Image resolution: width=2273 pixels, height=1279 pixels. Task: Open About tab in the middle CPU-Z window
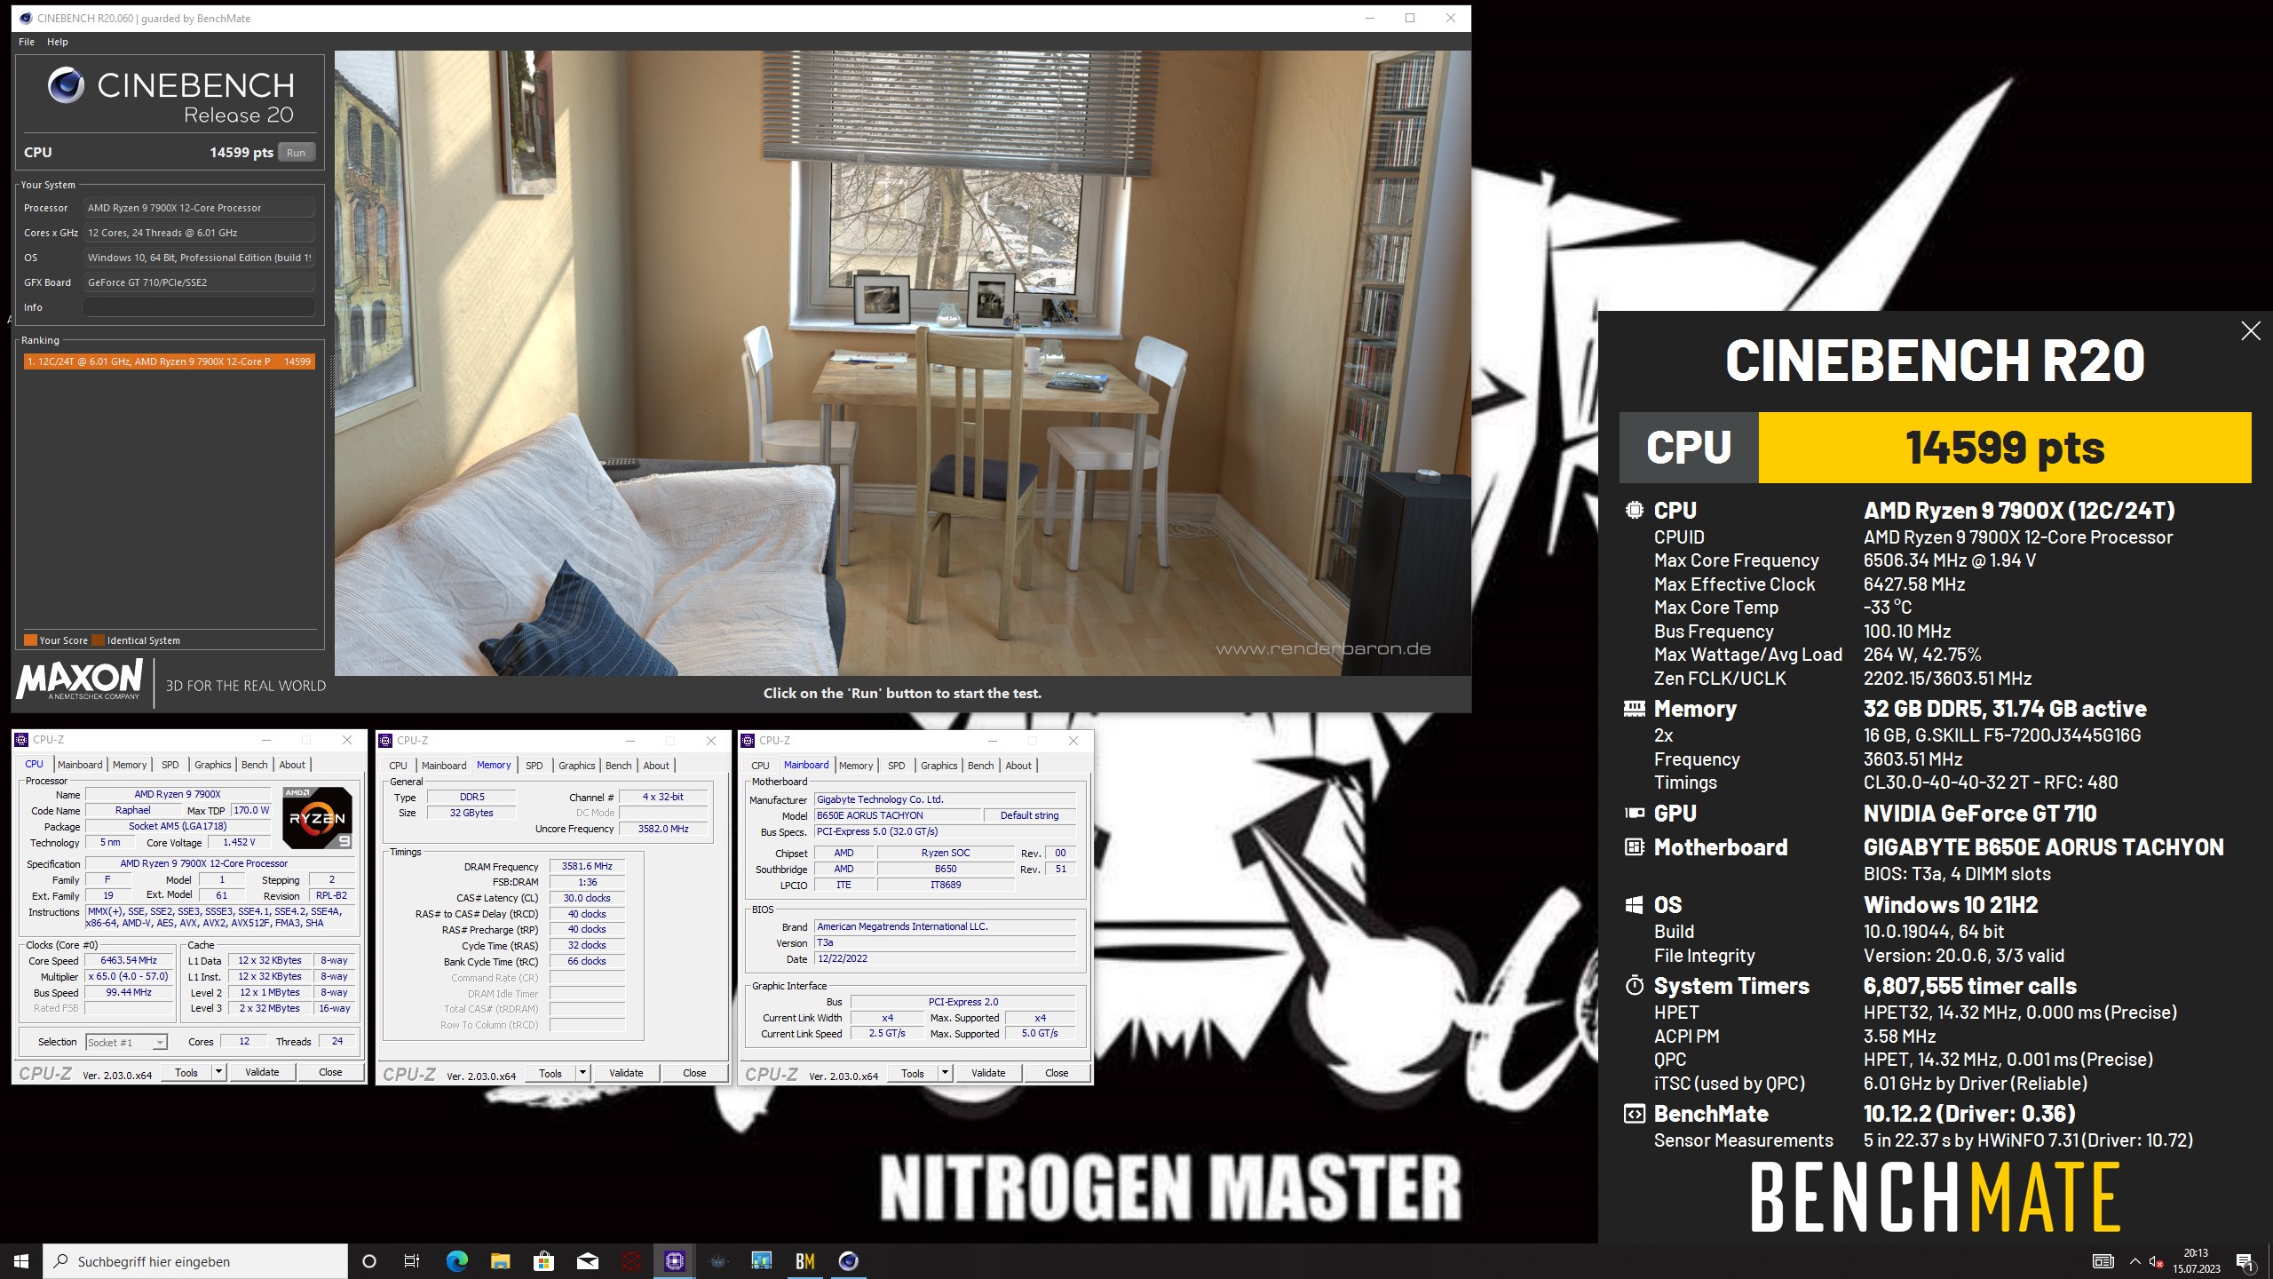[656, 766]
